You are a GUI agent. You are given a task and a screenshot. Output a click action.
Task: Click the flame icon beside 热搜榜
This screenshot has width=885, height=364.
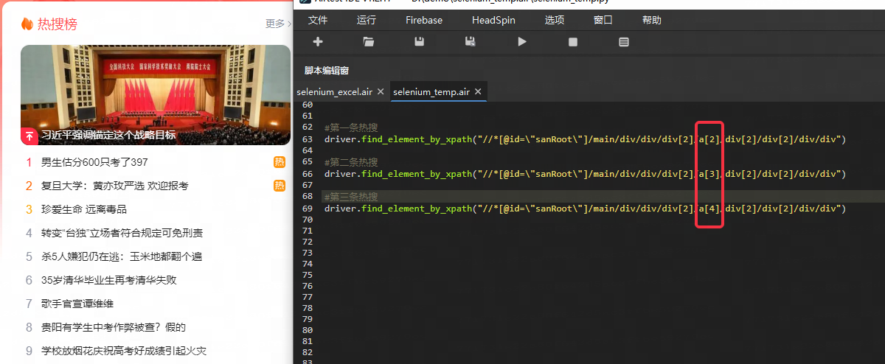coord(27,24)
